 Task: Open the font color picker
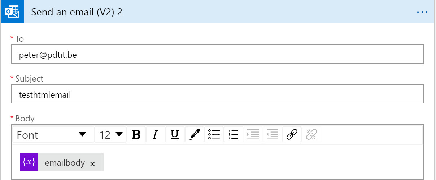(195, 135)
